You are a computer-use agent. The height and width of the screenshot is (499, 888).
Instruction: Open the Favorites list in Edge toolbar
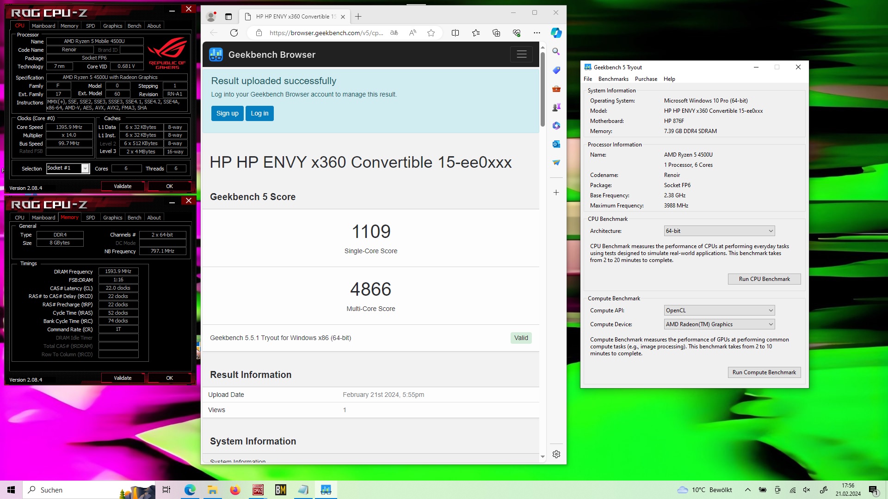[x=476, y=33]
